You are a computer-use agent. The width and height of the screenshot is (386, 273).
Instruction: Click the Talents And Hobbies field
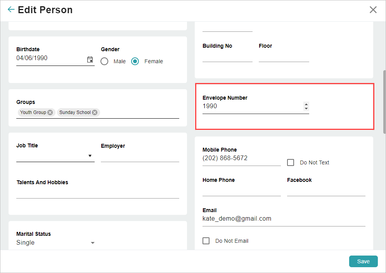(x=98, y=193)
